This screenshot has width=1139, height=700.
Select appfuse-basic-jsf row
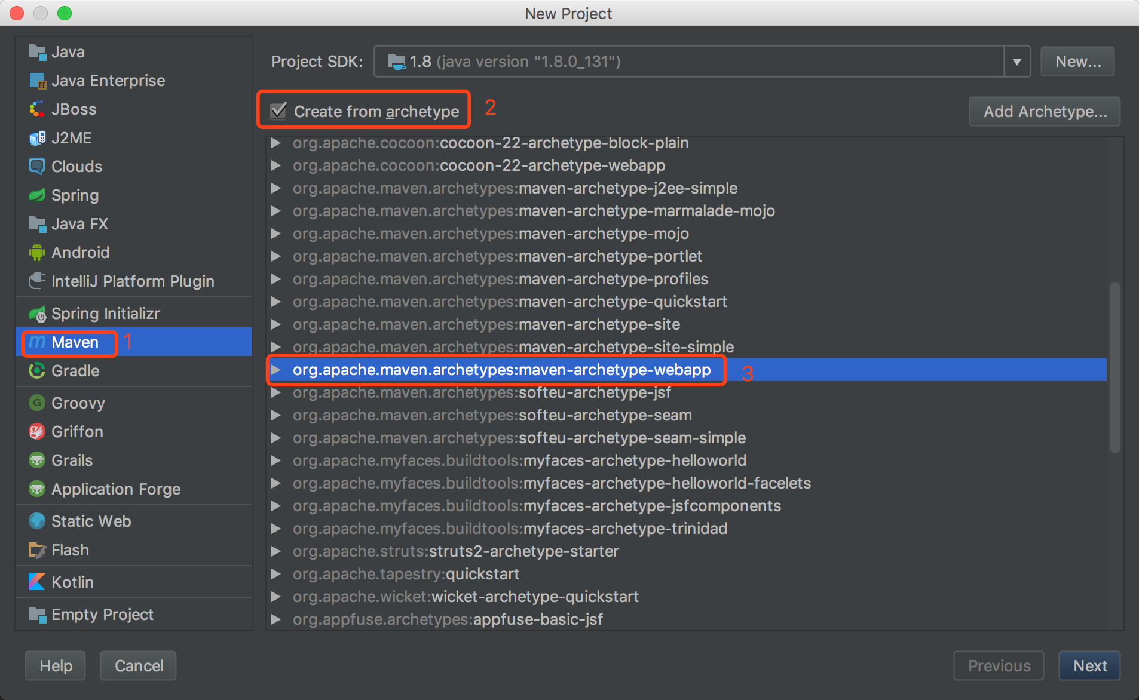pyautogui.click(x=686, y=619)
